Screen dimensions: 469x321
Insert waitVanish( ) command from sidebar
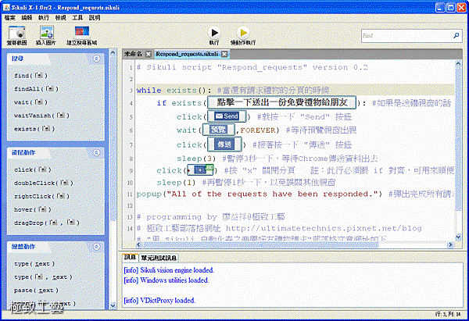point(41,116)
